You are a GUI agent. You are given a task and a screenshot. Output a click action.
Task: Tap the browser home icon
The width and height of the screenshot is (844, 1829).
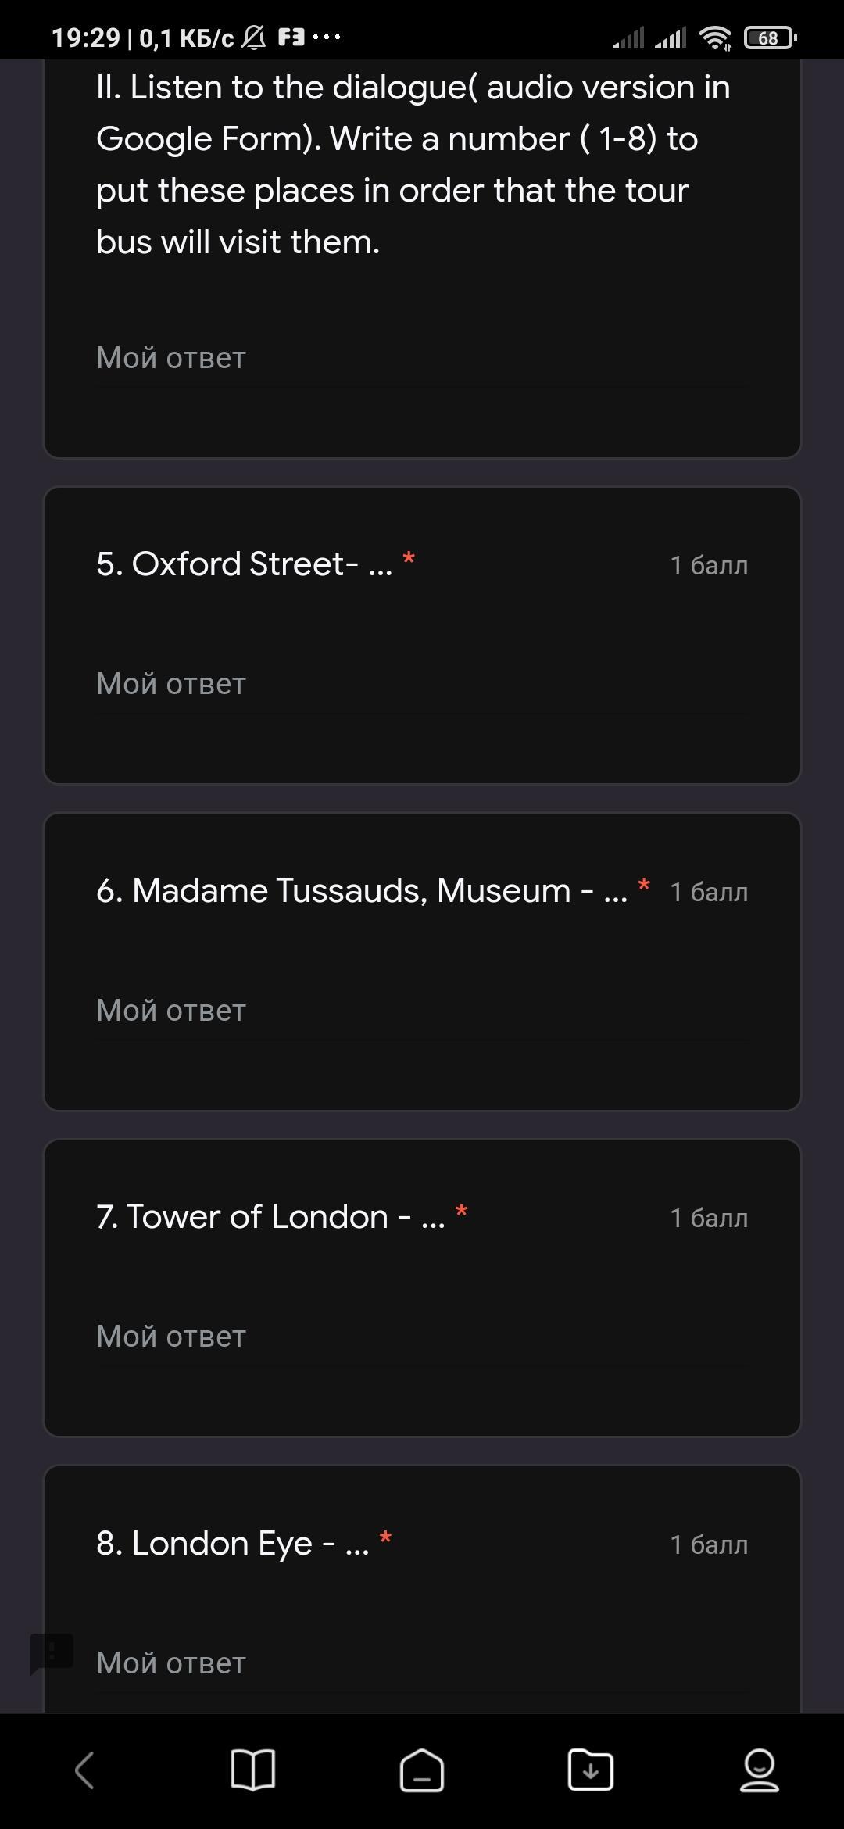coord(421,1770)
